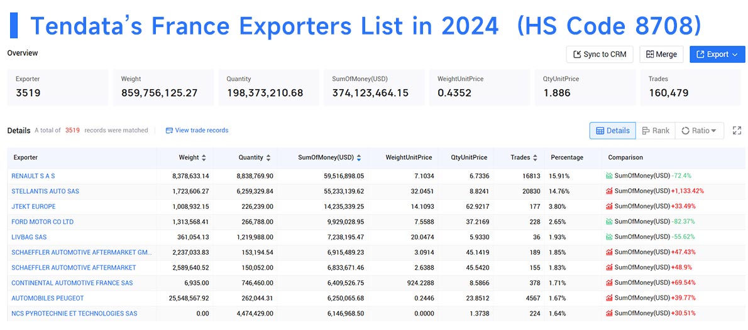Click the Comparison column header
The width and height of the screenshot is (748, 330).
click(x=625, y=157)
